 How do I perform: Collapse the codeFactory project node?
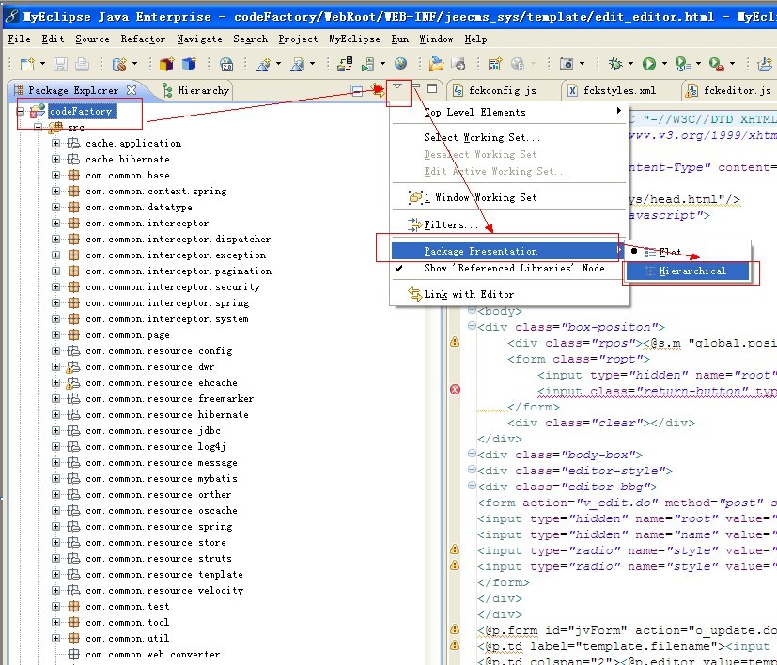(x=23, y=111)
